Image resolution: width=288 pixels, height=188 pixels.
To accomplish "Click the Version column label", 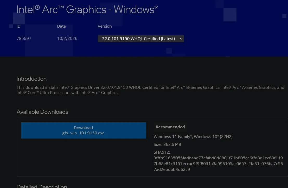I will click(105, 26).
